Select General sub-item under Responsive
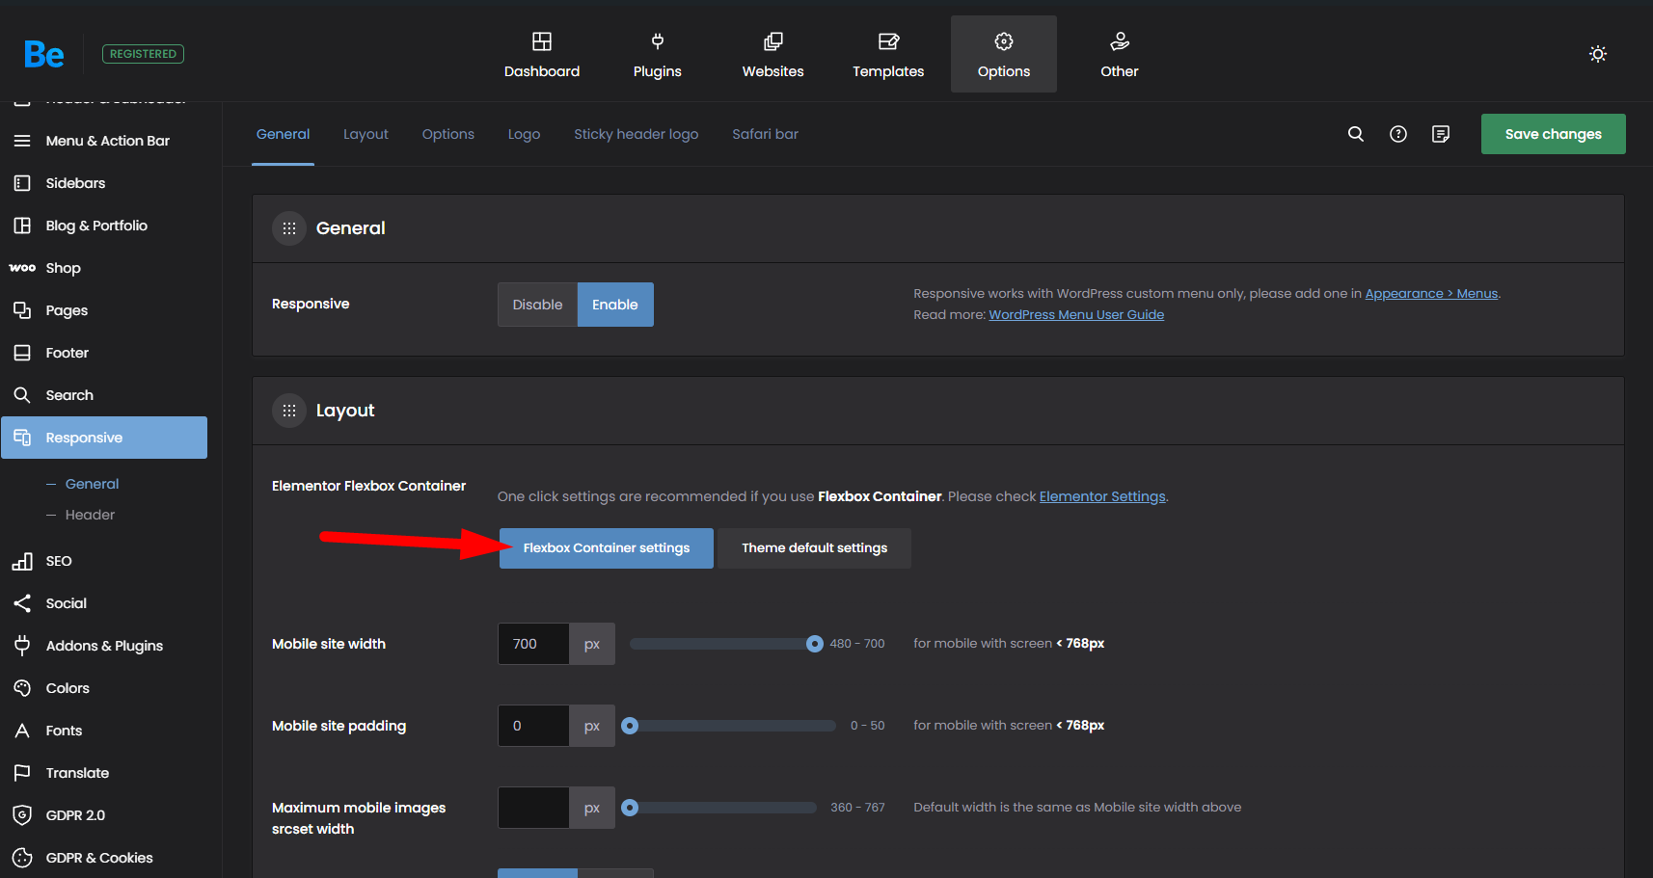1653x878 pixels. [92, 484]
